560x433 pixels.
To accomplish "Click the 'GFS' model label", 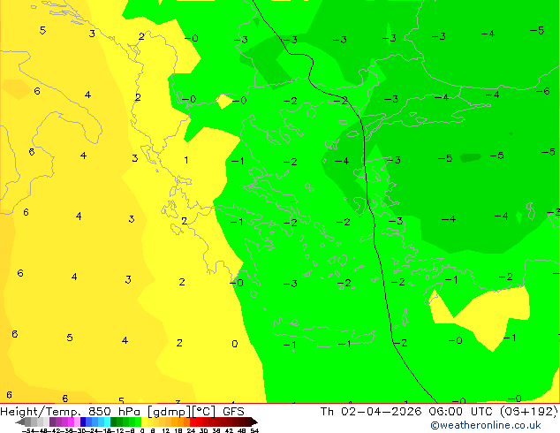I will coord(233,412).
